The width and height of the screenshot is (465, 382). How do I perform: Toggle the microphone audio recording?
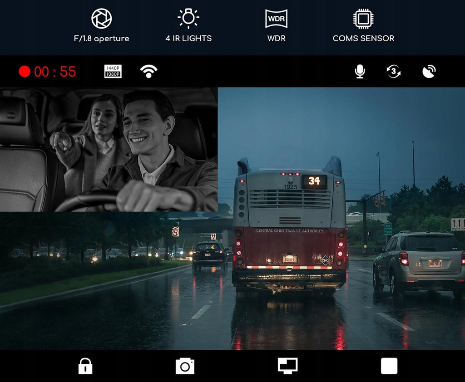point(360,71)
